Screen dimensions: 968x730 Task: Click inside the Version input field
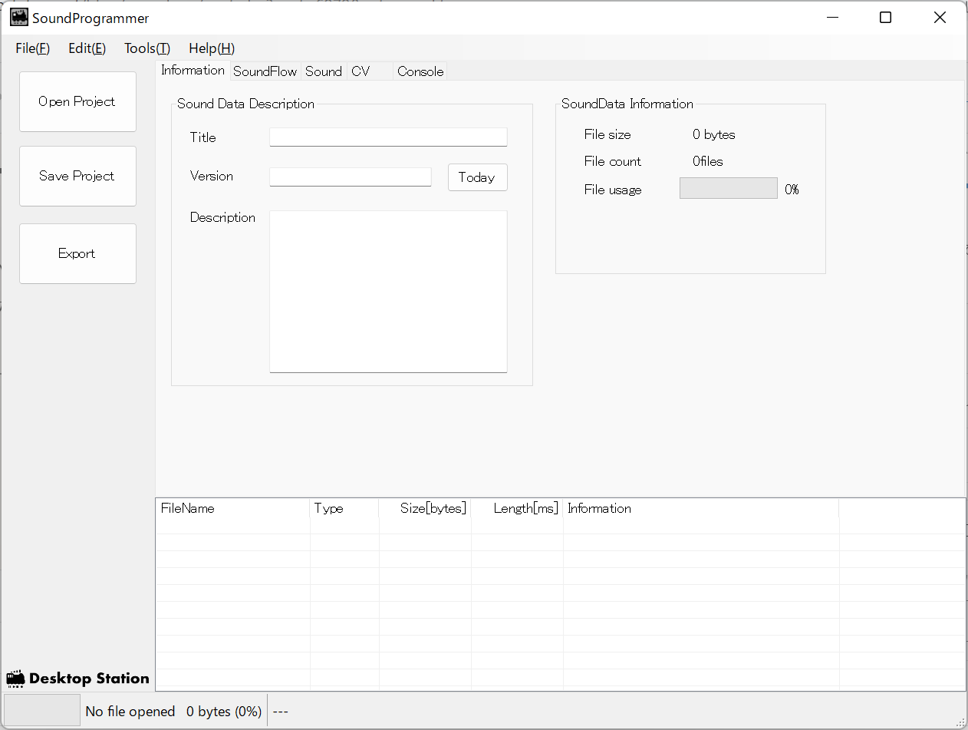350,177
